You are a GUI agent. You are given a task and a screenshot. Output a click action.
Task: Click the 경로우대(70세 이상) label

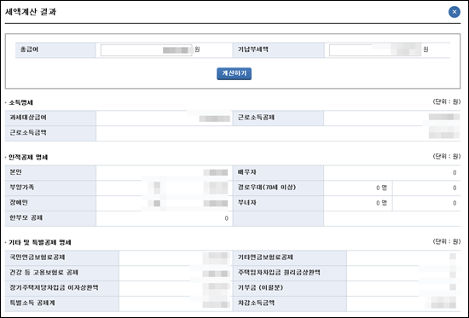click(x=267, y=188)
